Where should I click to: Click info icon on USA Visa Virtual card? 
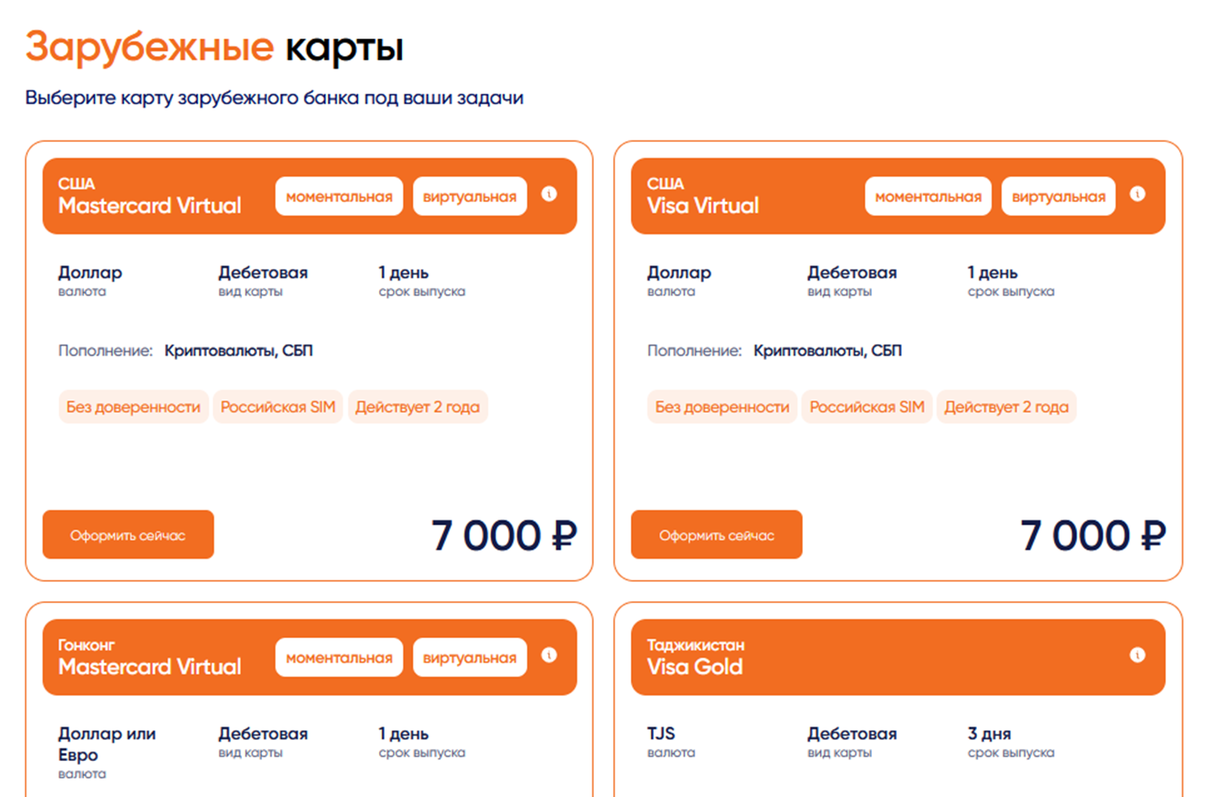(1137, 194)
